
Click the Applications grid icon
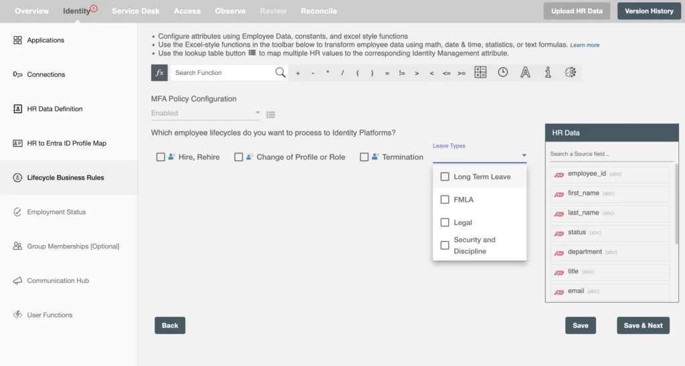tap(17, 40)
